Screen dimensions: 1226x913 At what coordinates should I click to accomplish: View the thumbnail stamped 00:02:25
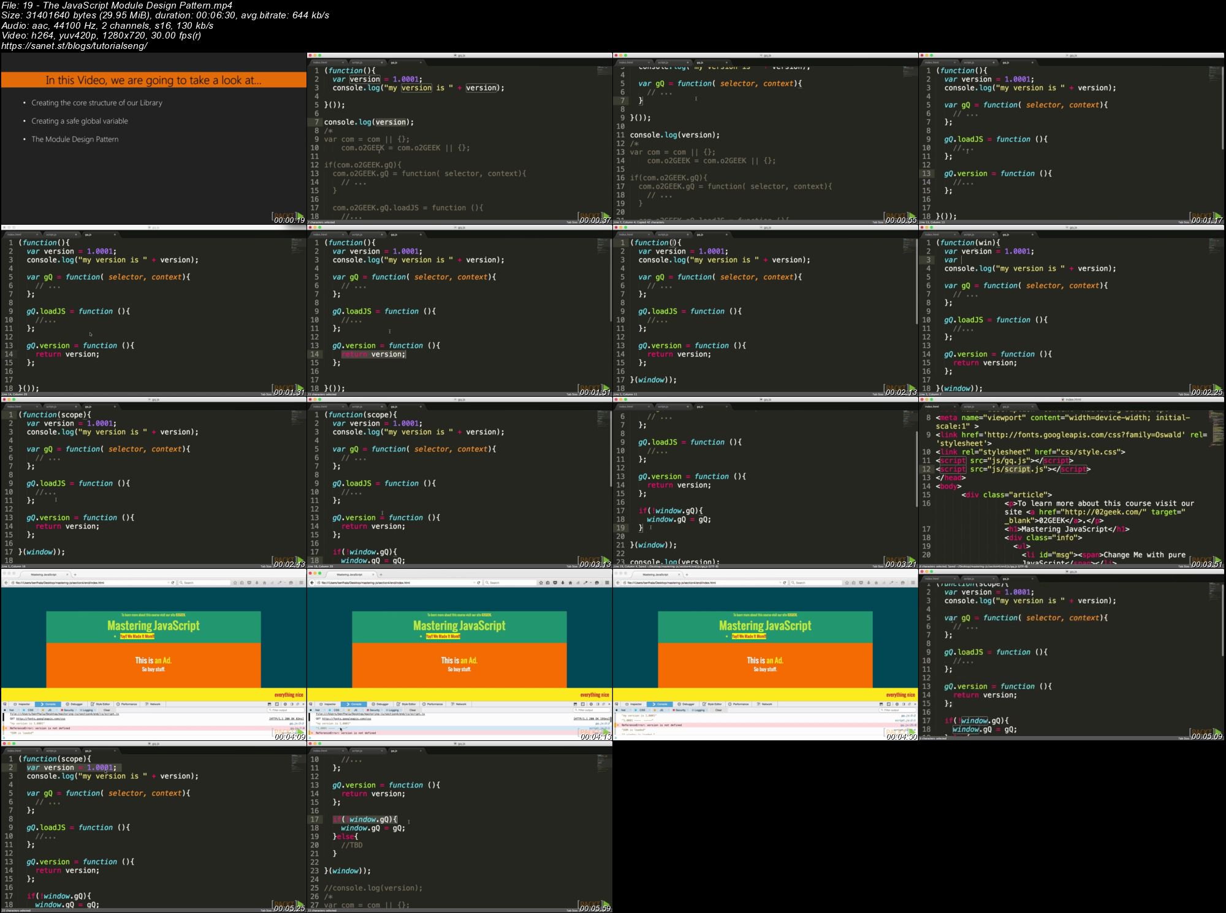point(1072,310)
